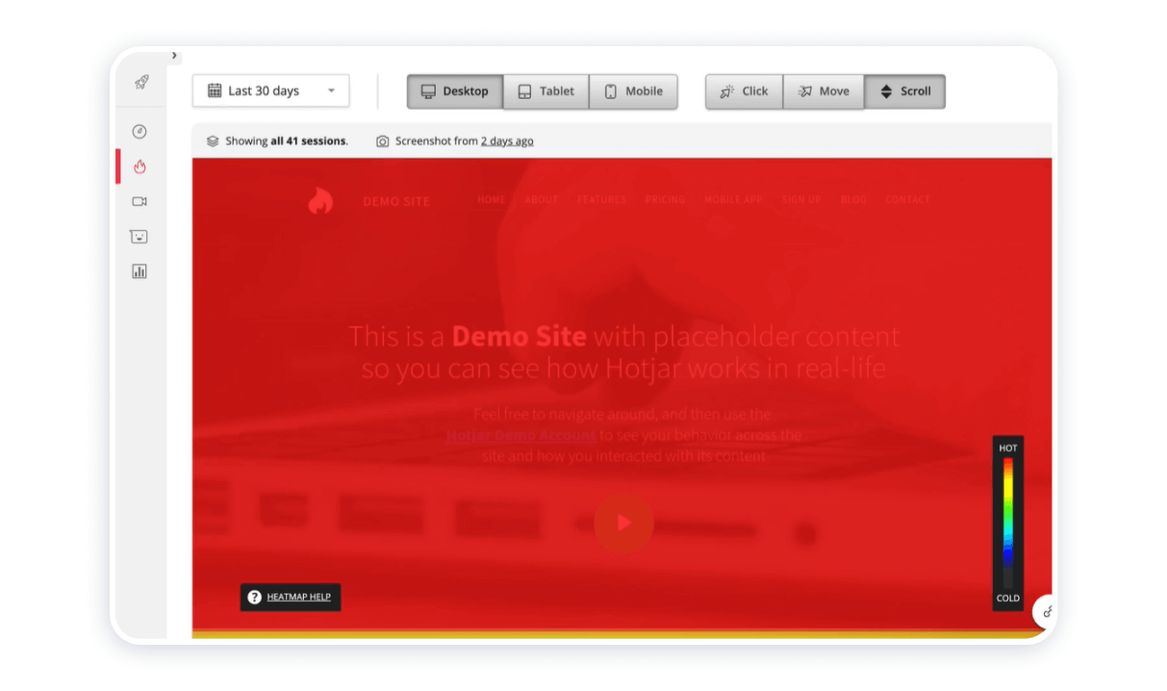Click the 'Showing all 41 sessions' text
This screenshot has width=1167, height=691.
pos(287,141)
